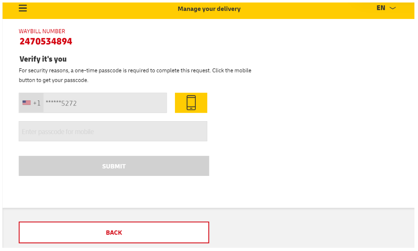Click the waybill number 2470534894
Image resolution: width=418 pixels, height=251 pixels.
click(46, 41)
